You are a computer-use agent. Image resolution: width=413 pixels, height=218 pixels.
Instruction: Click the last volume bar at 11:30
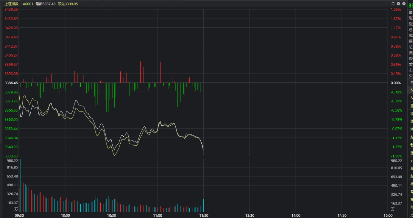point(203,206)
